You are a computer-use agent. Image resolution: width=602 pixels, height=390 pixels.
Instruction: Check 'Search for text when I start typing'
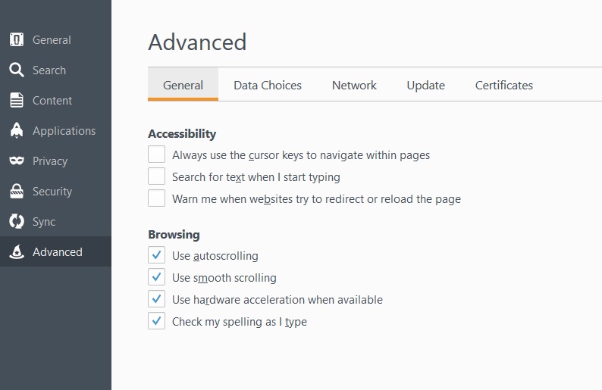click(157, 176)
